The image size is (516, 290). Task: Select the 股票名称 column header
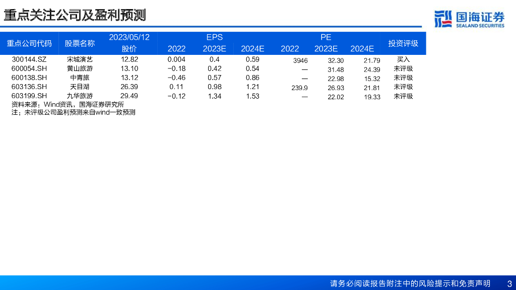coord(80,43)
